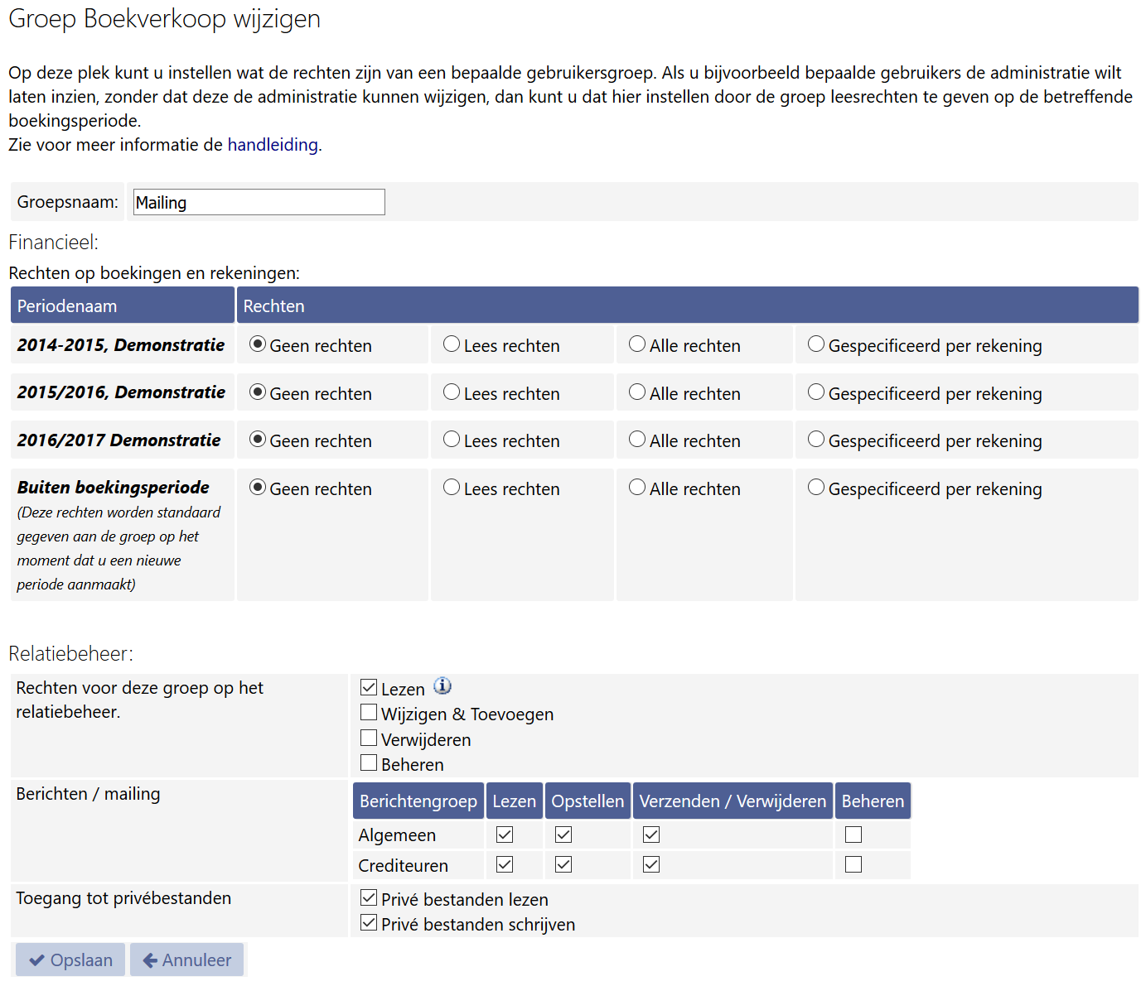Toggle Algemeen Beheren checkbox
This screenshot has height=986, width=1146.
(x=853, y=834)
